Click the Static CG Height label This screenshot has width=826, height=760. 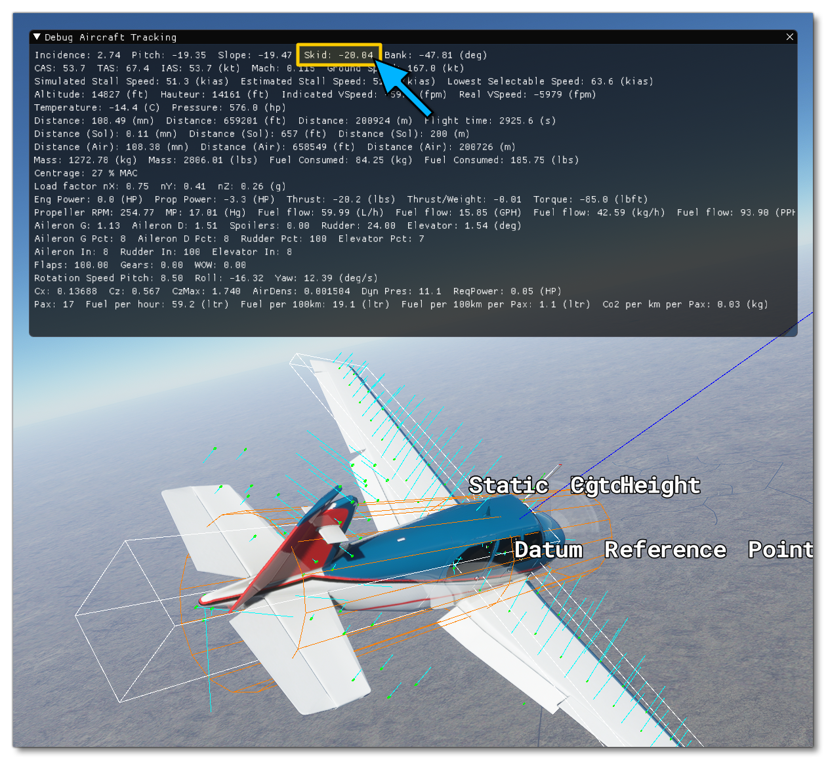[x=584, y=486]
